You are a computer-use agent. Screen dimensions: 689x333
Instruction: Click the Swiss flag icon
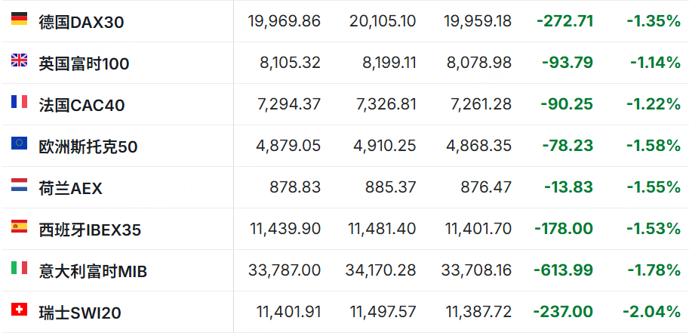click(20, 310)
